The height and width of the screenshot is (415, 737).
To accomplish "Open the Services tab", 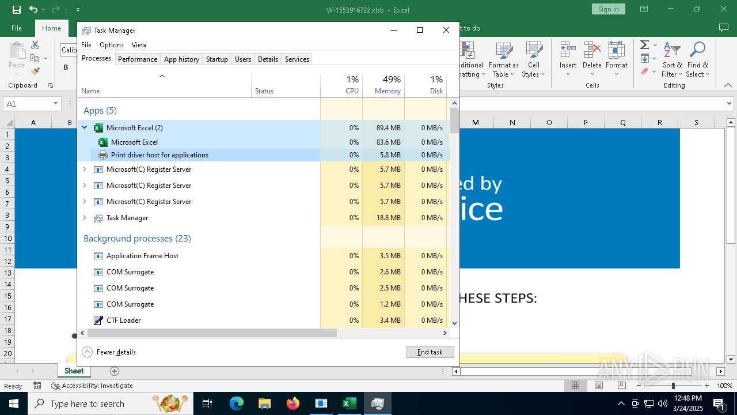I will pos(297,59).
